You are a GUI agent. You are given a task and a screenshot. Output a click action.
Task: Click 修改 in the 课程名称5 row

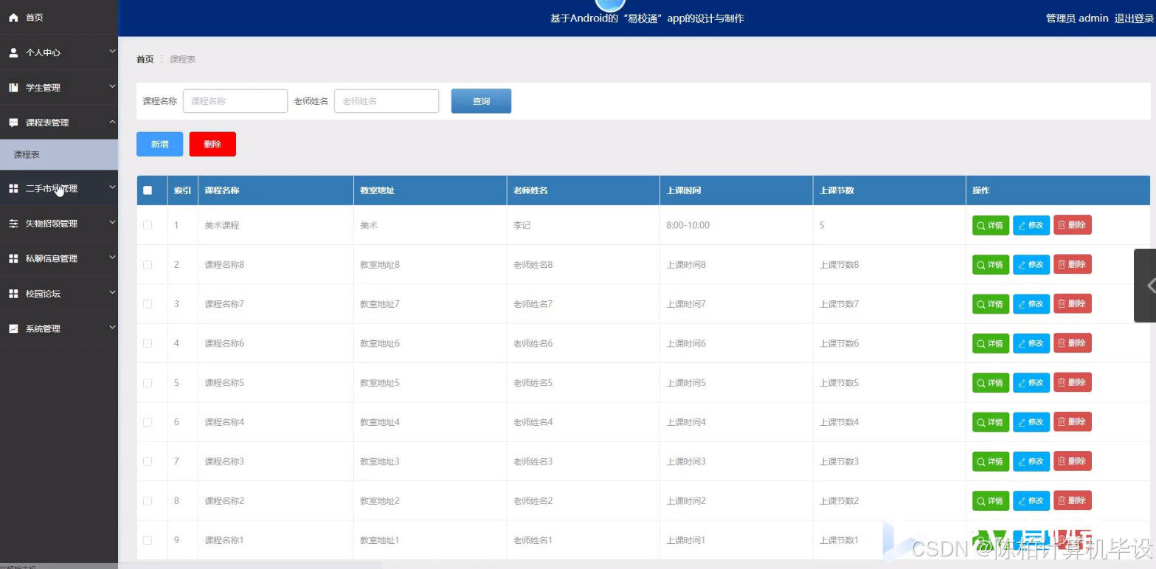[x=1031, y=382]
